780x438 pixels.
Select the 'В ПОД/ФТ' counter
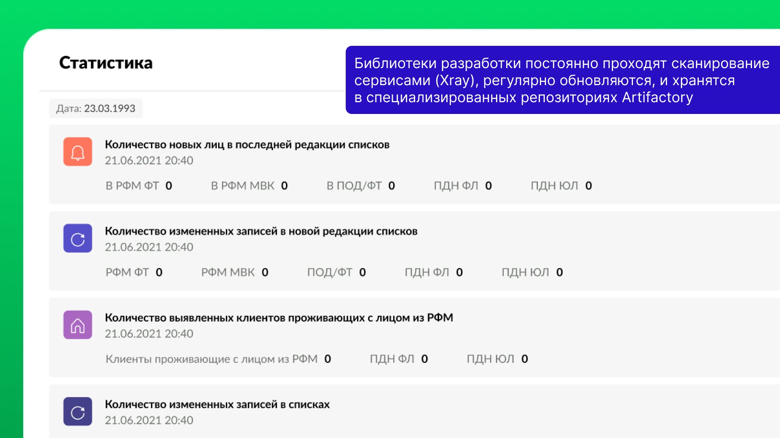(360, 186)
